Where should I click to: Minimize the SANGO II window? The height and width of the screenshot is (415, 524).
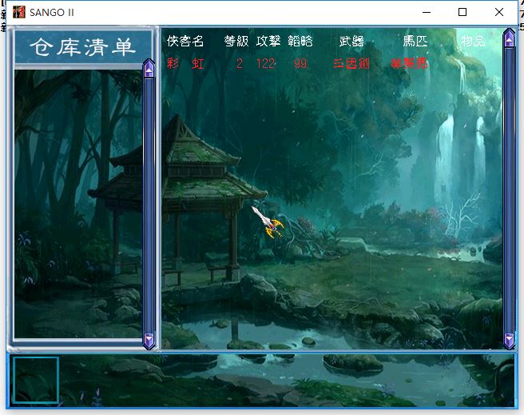(x=427, y=12)
